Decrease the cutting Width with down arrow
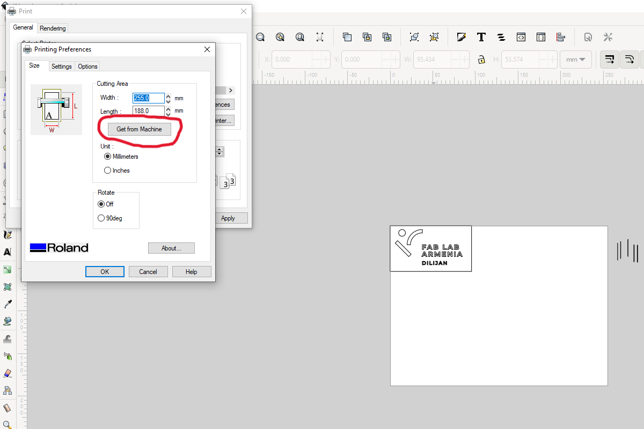644x429 pixels. click(169, 101)
